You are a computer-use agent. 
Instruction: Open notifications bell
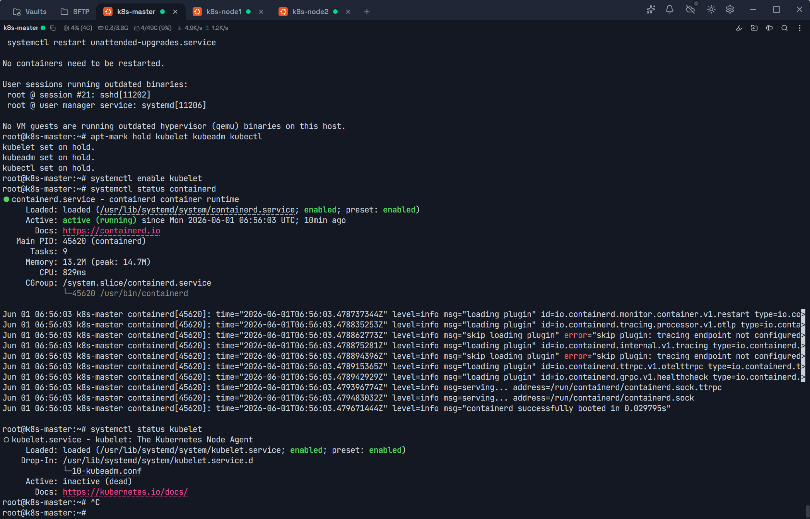tap(670, 9)
